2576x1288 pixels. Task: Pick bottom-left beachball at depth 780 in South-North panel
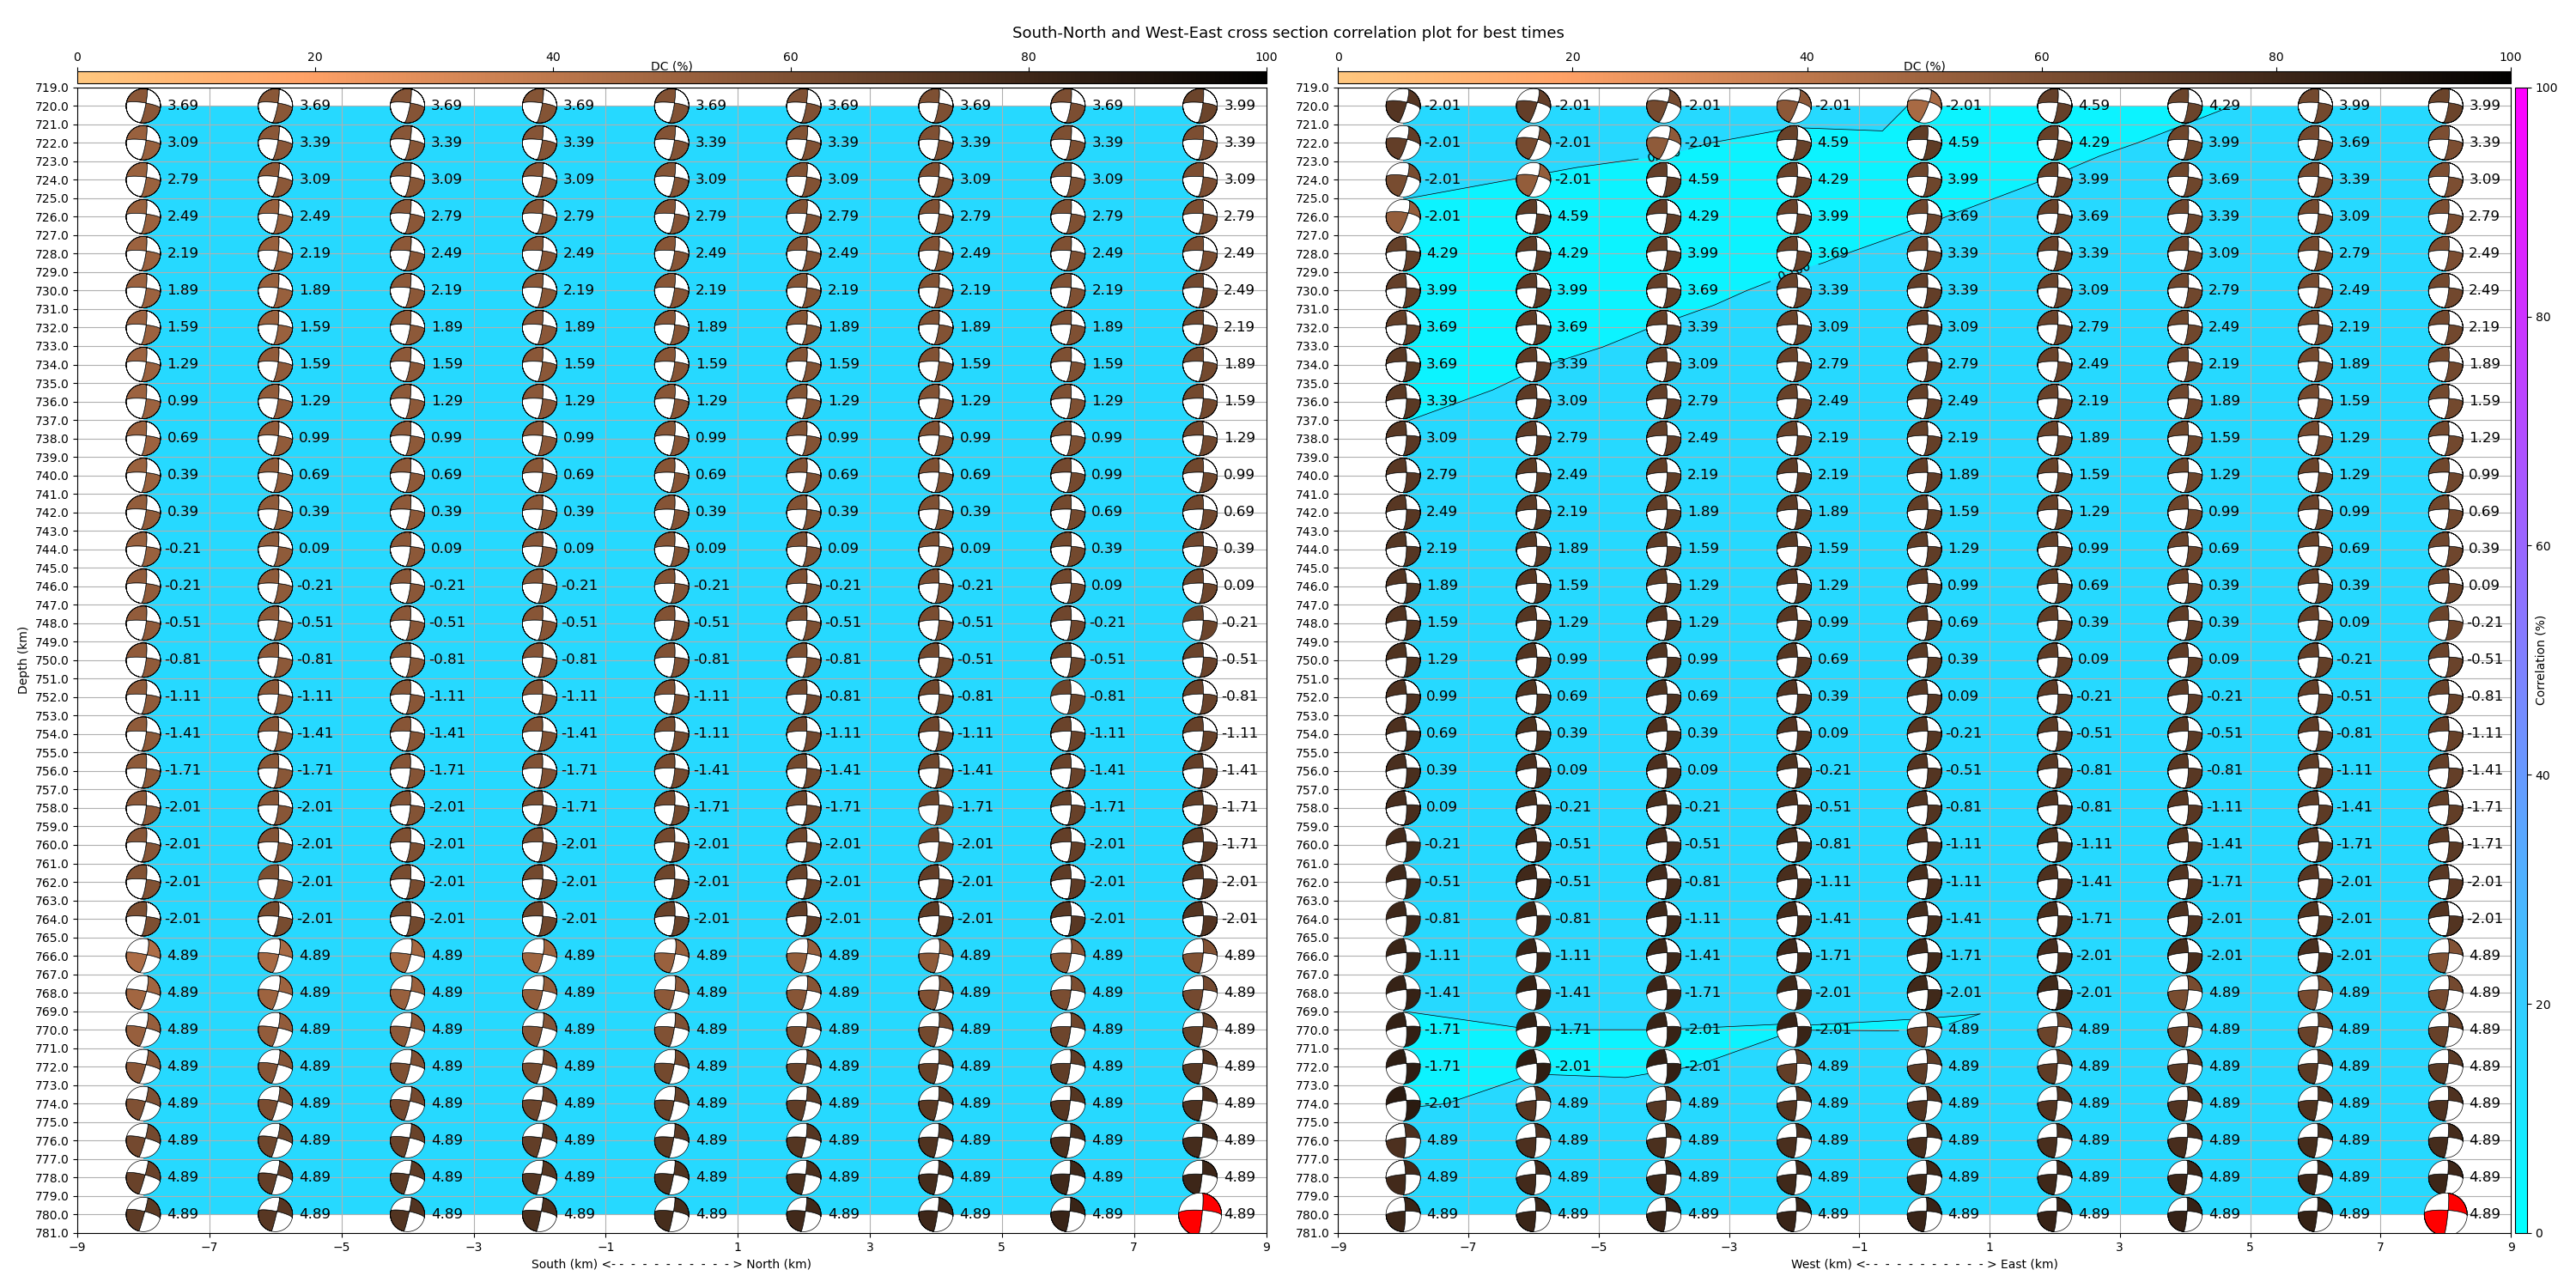click(x=143, y=1215)
